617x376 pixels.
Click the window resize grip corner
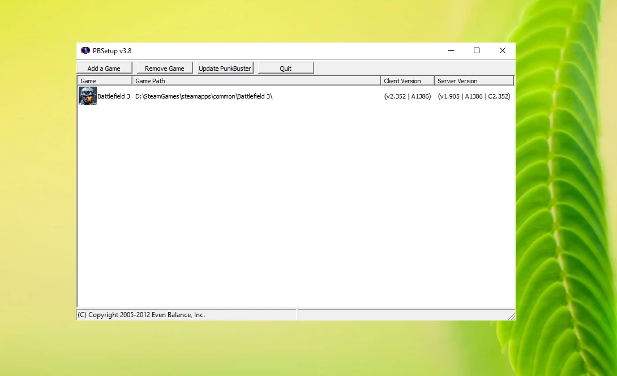tap(511, 316)
